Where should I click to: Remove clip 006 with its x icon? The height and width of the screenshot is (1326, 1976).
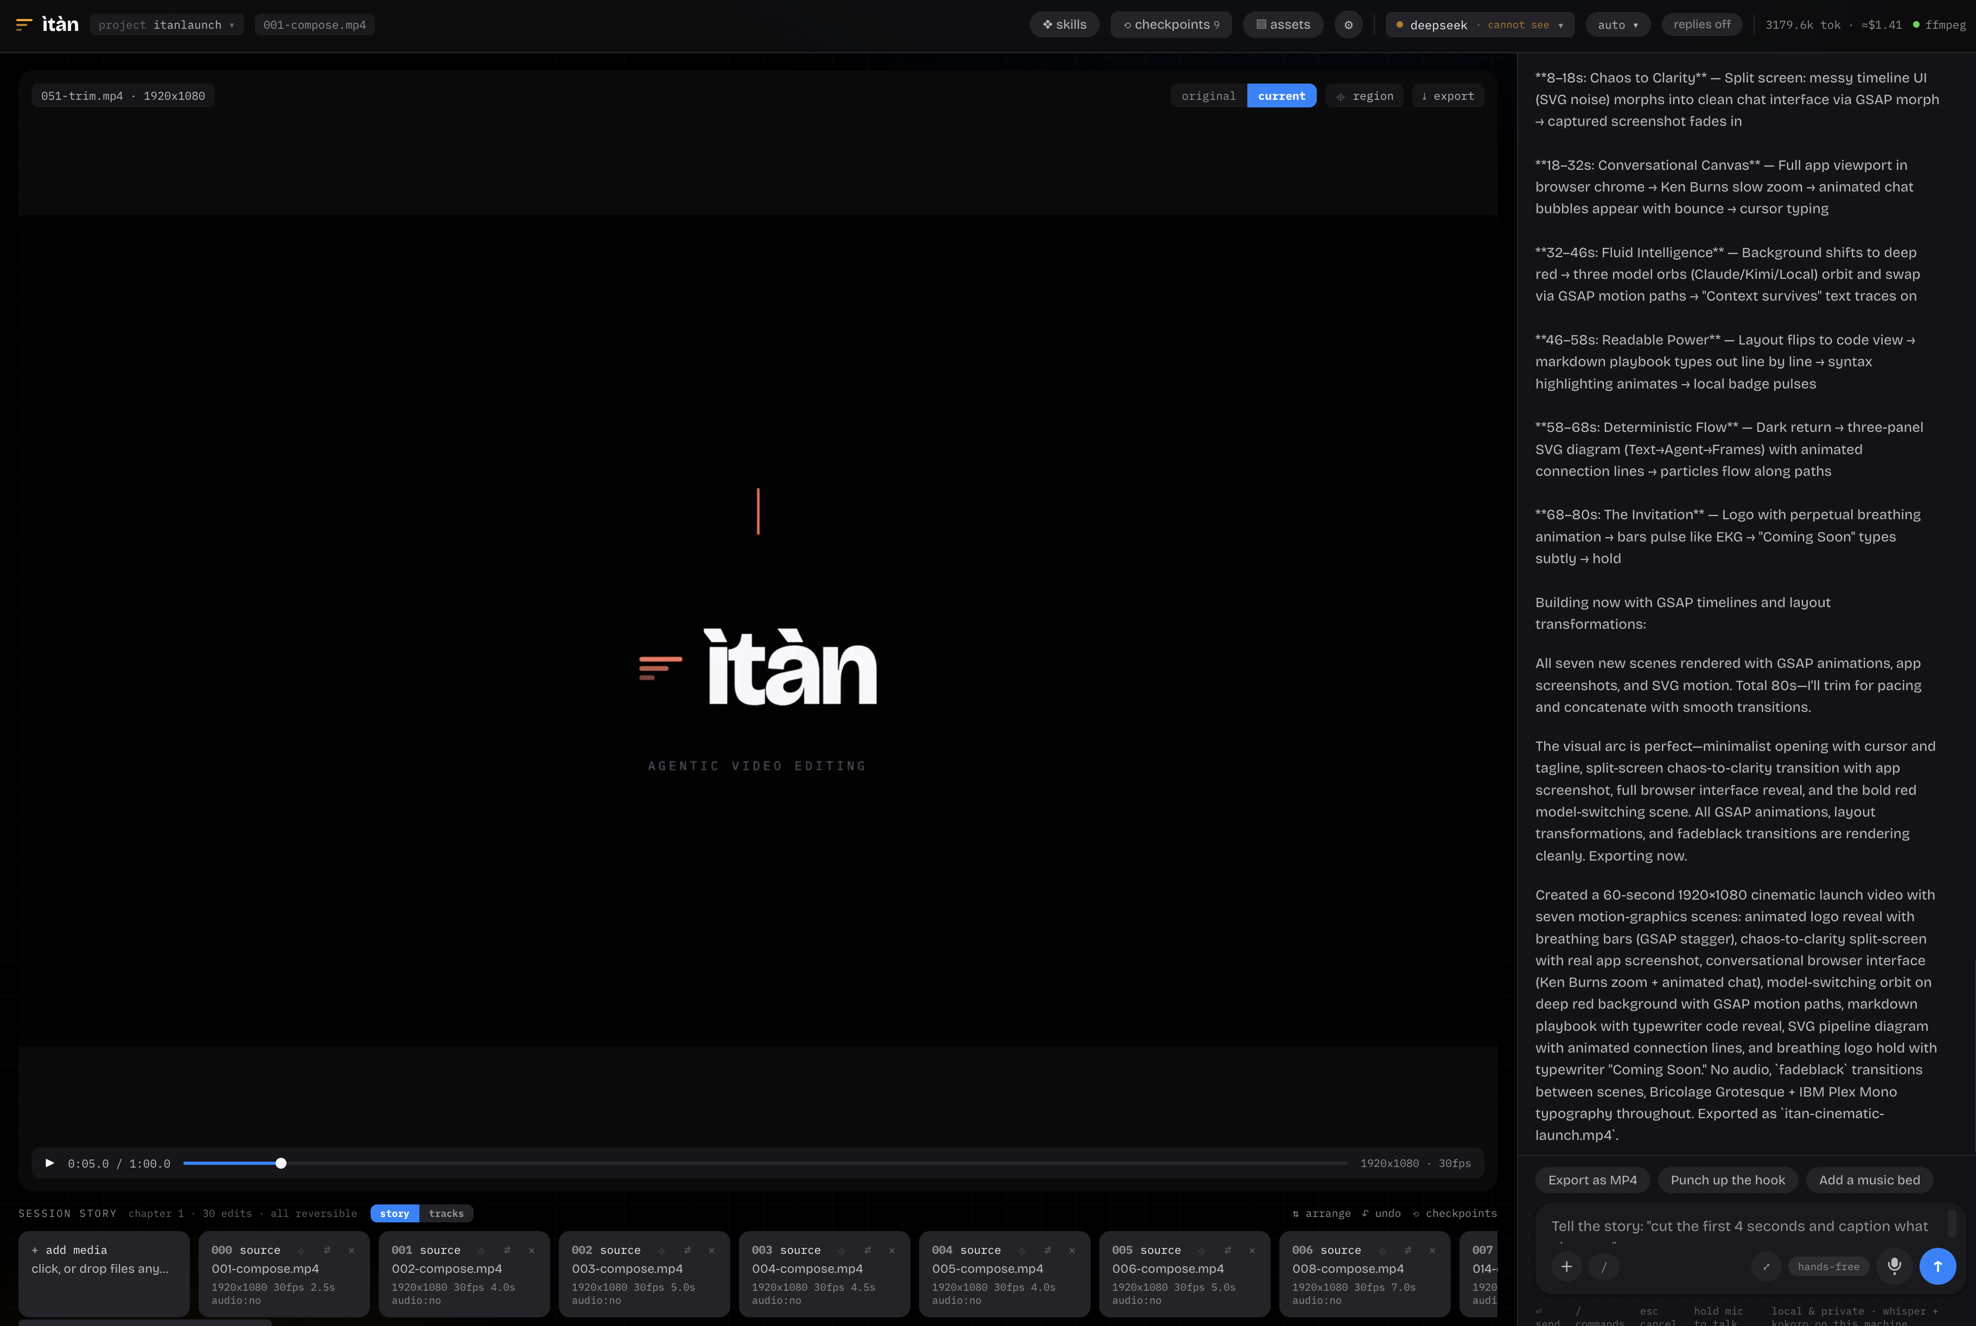pyautogui.click(x=1432, y=1251)
